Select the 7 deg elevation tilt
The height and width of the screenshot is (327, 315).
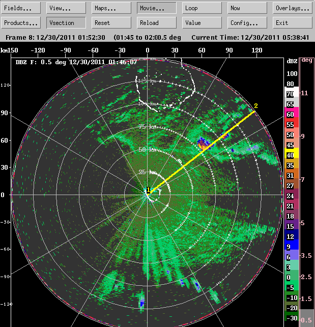pos(303,179)
